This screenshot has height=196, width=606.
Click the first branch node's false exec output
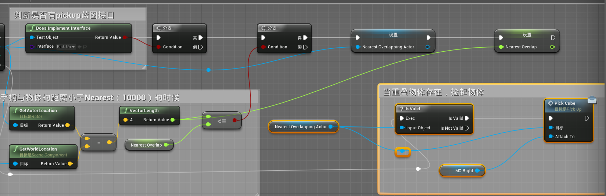[x=201, y=47]
